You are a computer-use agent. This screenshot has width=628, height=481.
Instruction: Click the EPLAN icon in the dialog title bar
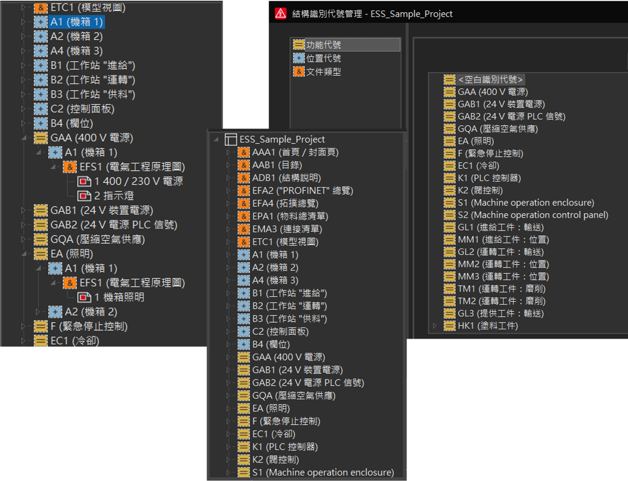[281, 14]
